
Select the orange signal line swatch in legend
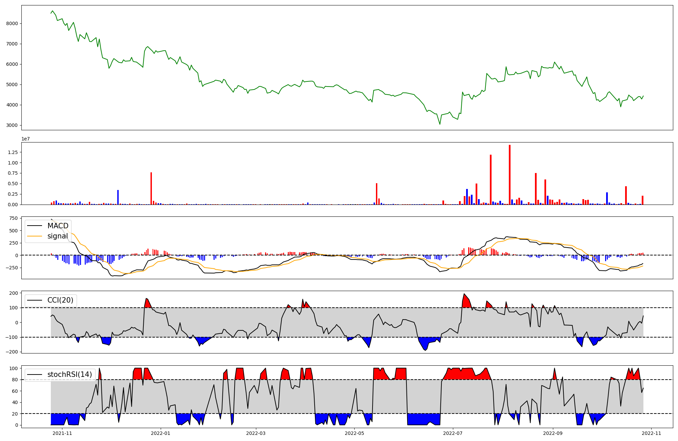pos(35,236)
